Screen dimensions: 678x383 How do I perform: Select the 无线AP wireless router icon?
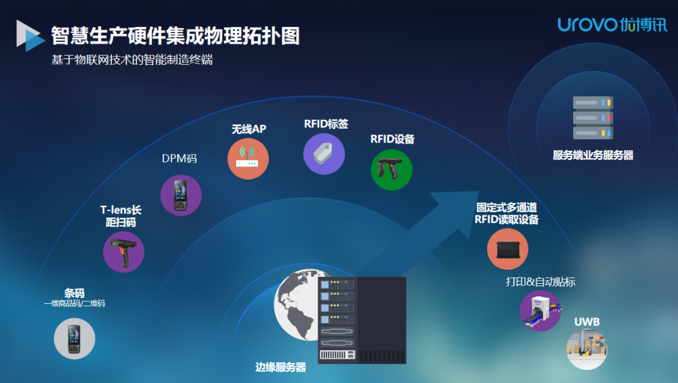pos(248,158)
